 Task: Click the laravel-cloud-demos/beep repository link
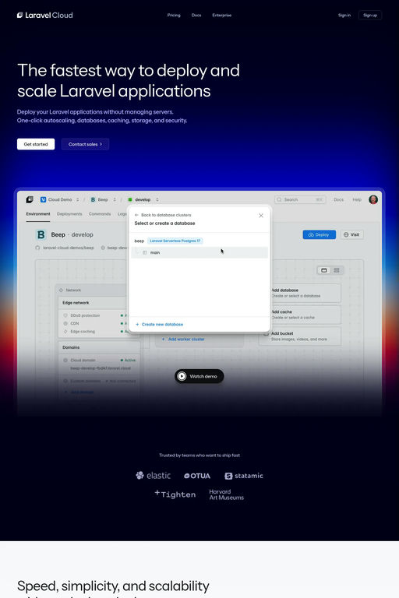(65, 248)
